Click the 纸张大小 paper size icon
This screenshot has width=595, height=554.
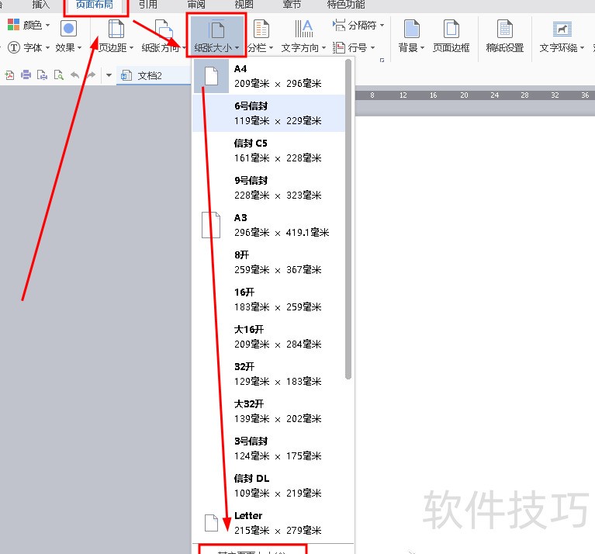(216, 29)
